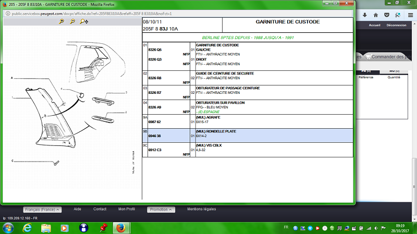Expand the Promotion dropdown in the footer
Screen dimensions: 417x234
pos(161,210)
